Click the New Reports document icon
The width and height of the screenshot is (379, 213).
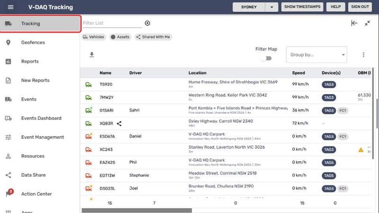[x=8, y=80]
